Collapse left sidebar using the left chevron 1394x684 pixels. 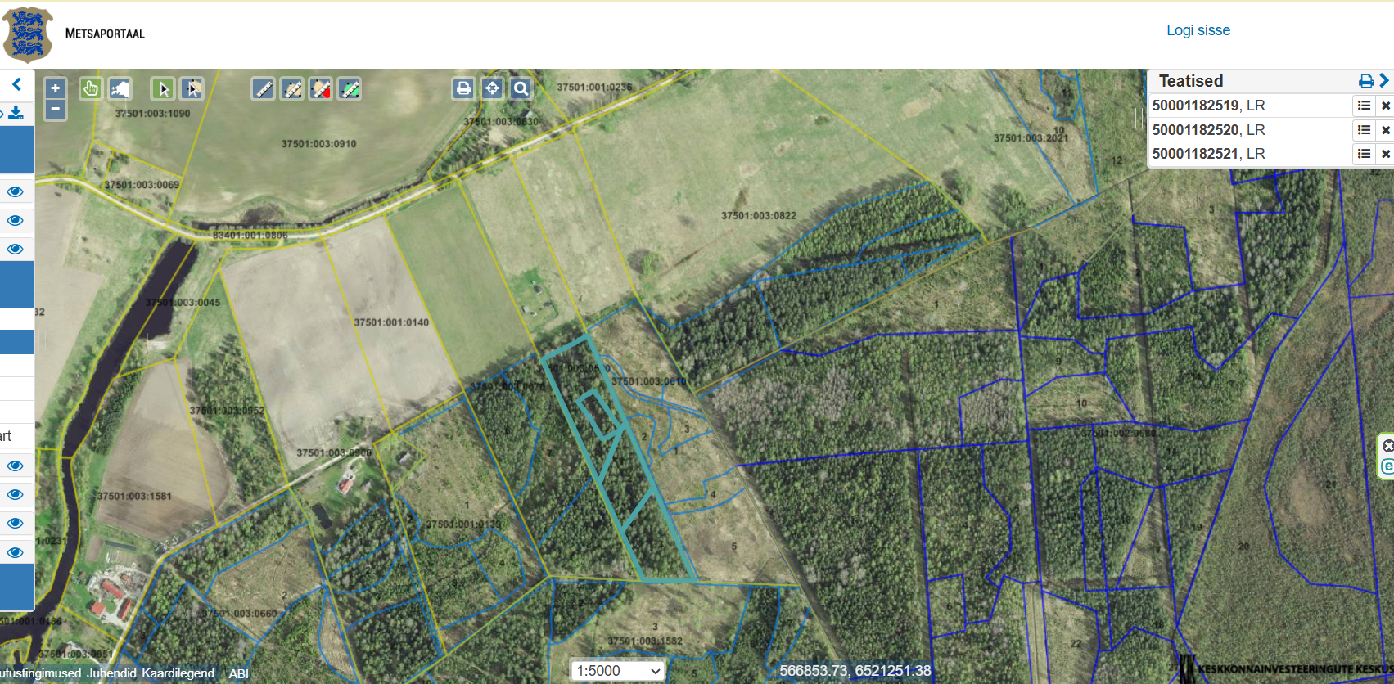16,84
